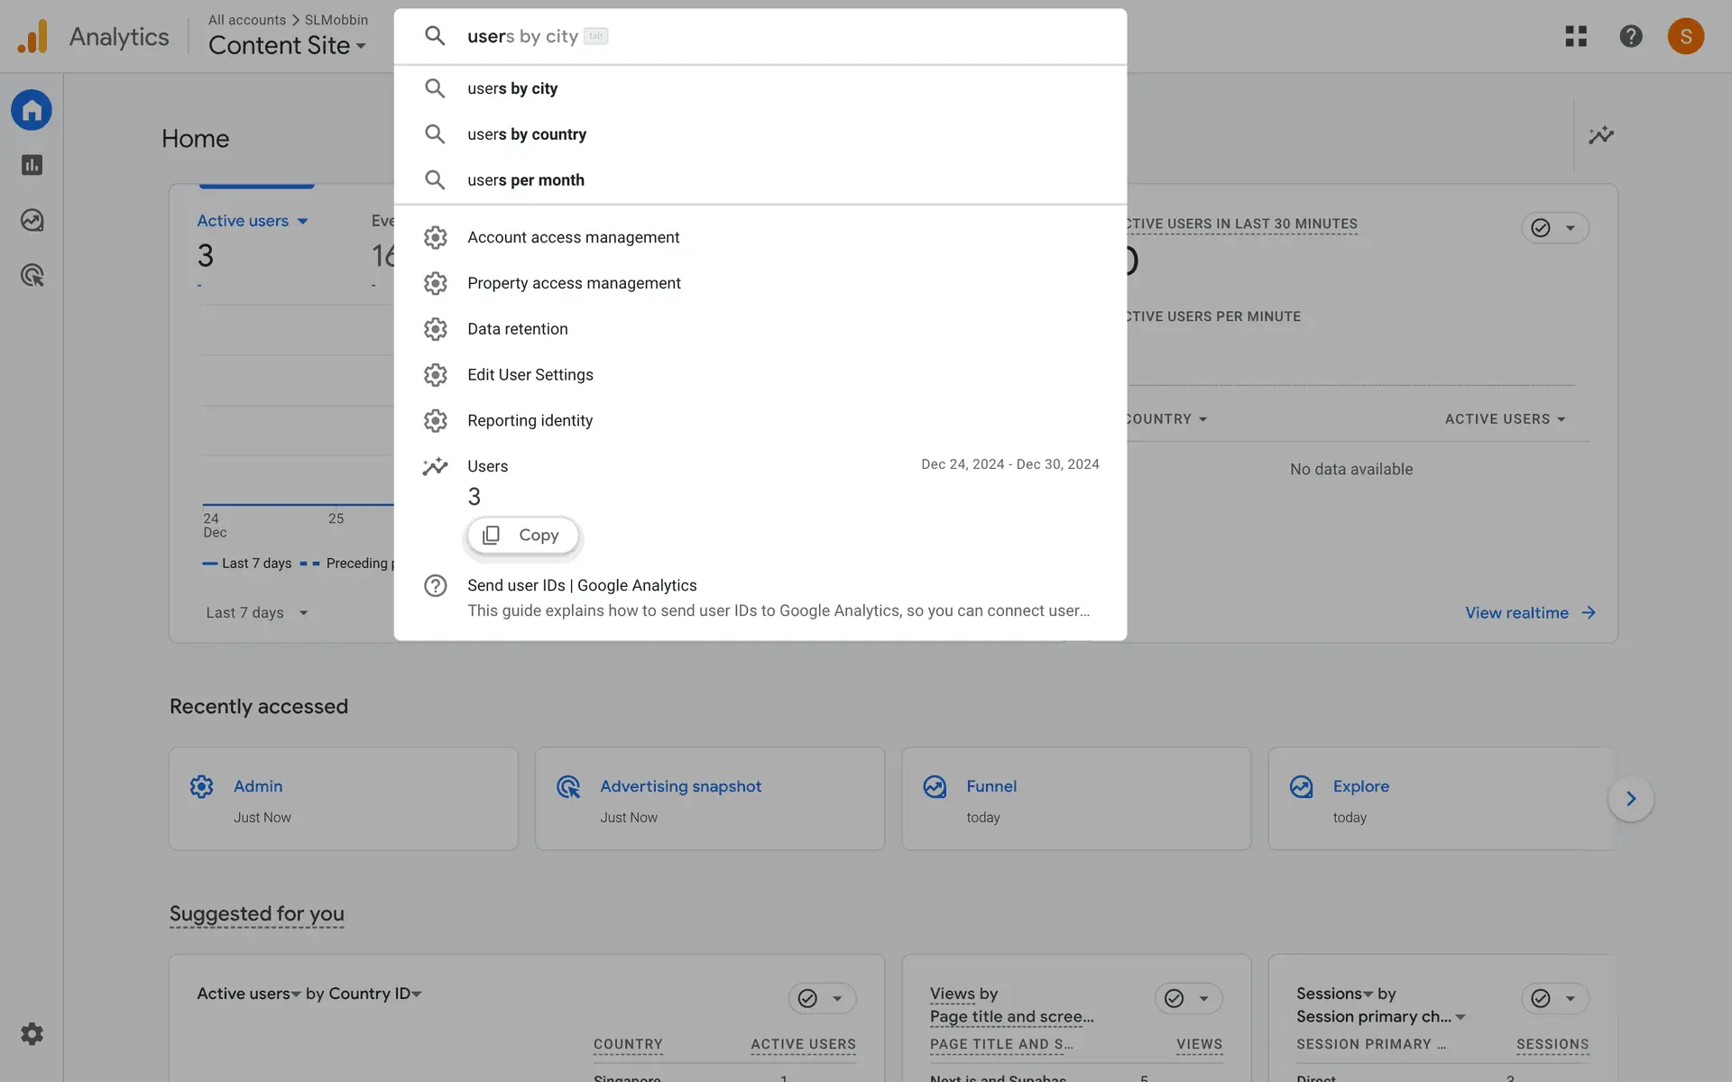Select the 'users by country' suggestion

click(x=527, y=134)
